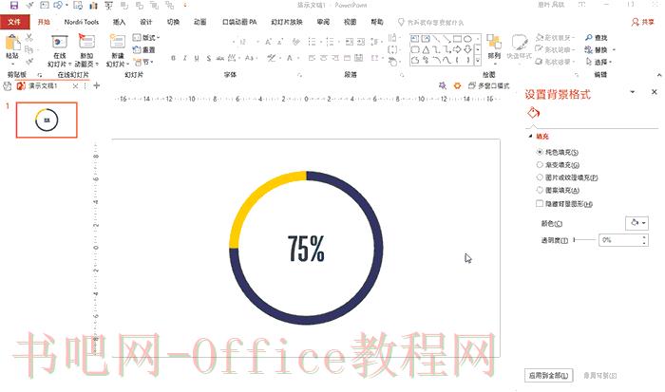Open the File (文件) tab

coord(15,22)
